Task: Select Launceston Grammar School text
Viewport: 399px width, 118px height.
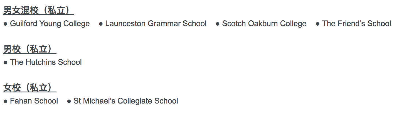Action: coord(156,24)
